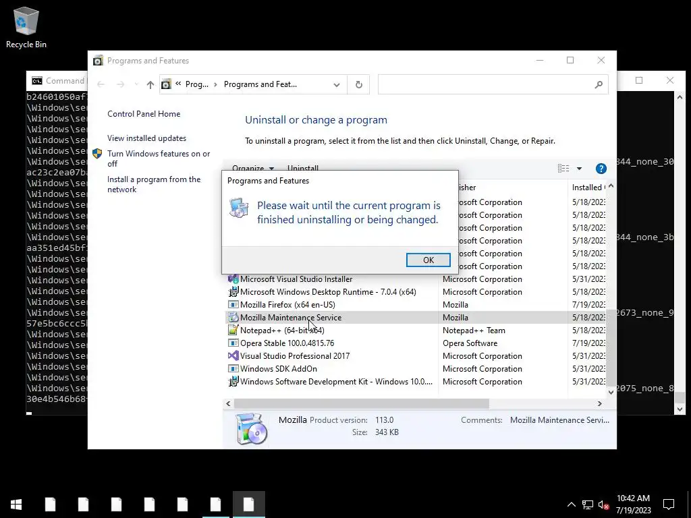Click the Windows SDK AddOn icon
The height and width of the screenshot is (518, 691).
(233, 369)
